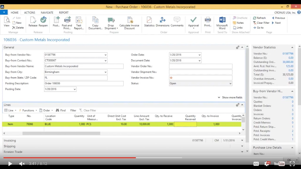Open the help icon
Screen dimensions: 301x169
pos(299,13)
